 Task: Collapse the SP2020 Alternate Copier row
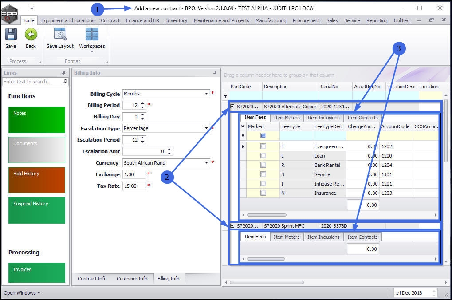coord(232,107)
